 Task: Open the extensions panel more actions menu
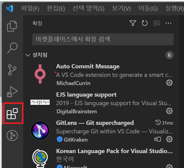(168, 23)
